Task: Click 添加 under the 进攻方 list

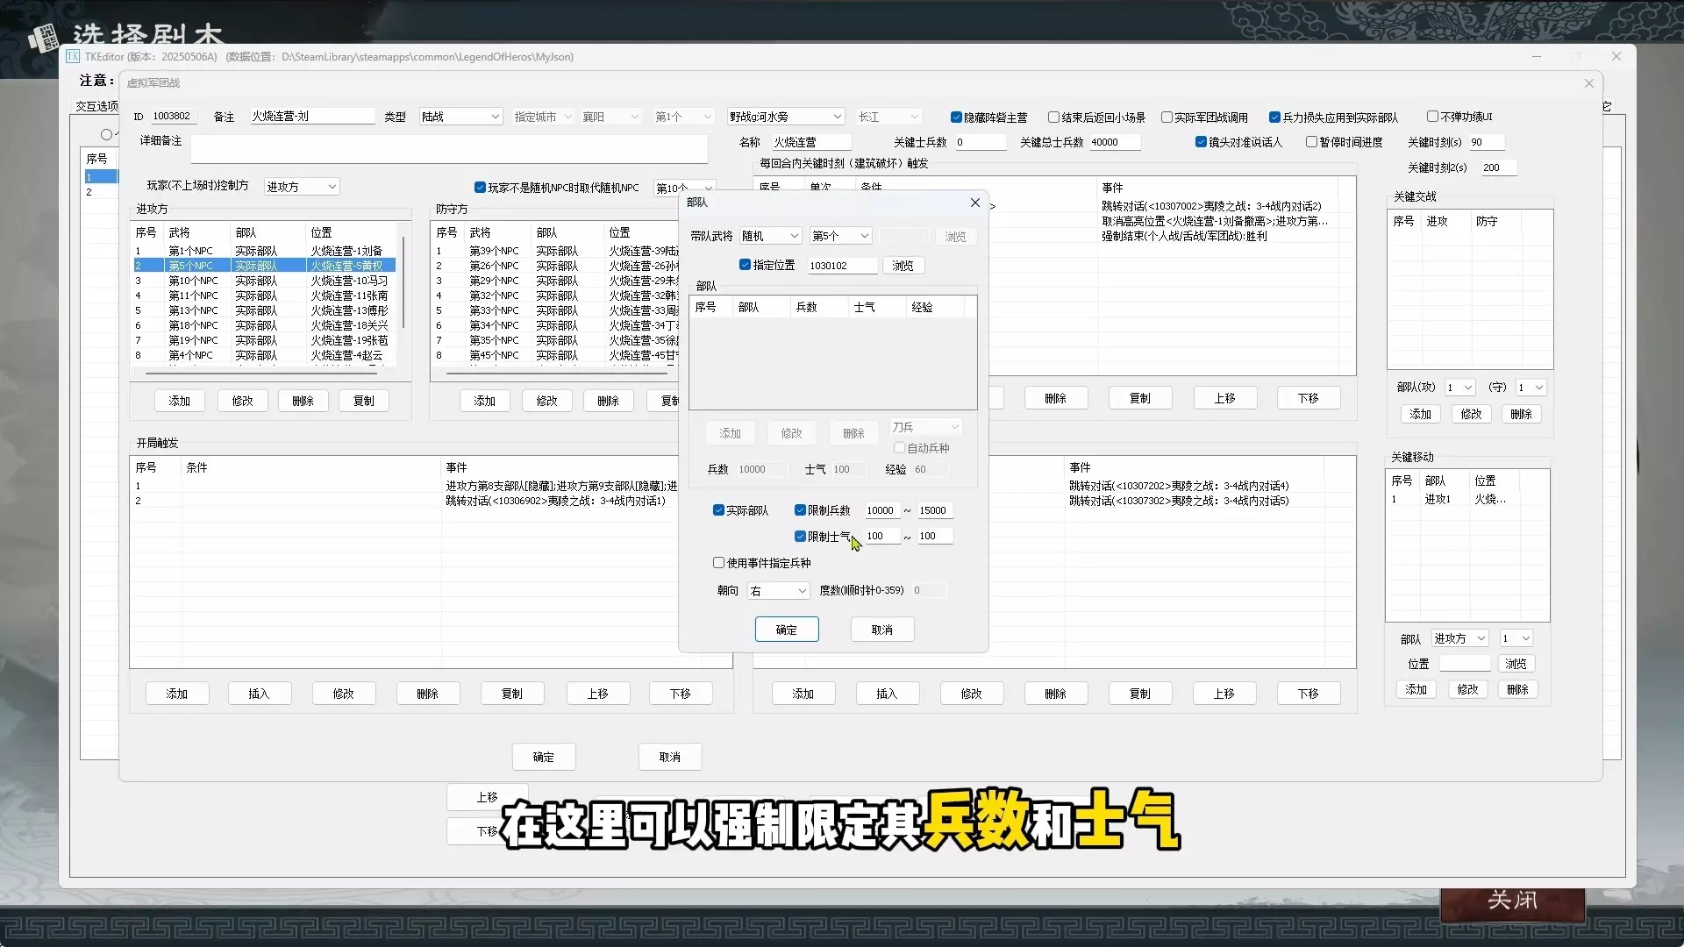Action: point(180,401)
